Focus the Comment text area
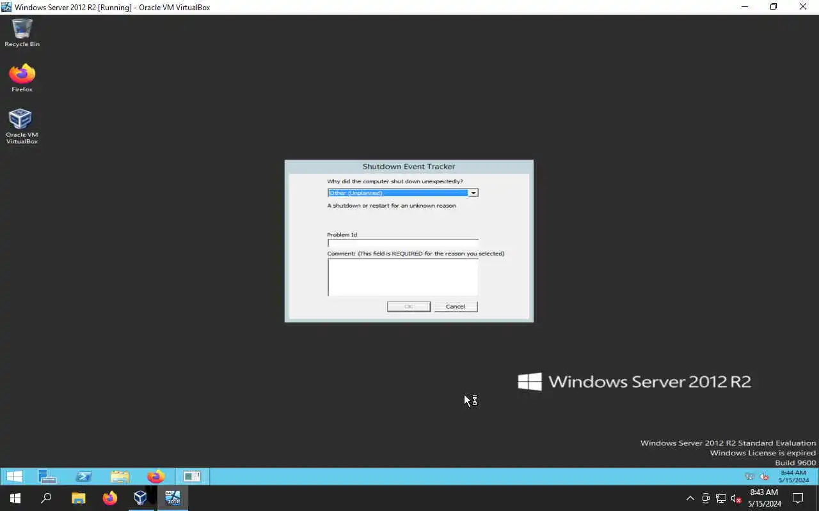Image resolution: width=819 pixels, height=511 pixels. pyautogui.click(x=402, y=277)
